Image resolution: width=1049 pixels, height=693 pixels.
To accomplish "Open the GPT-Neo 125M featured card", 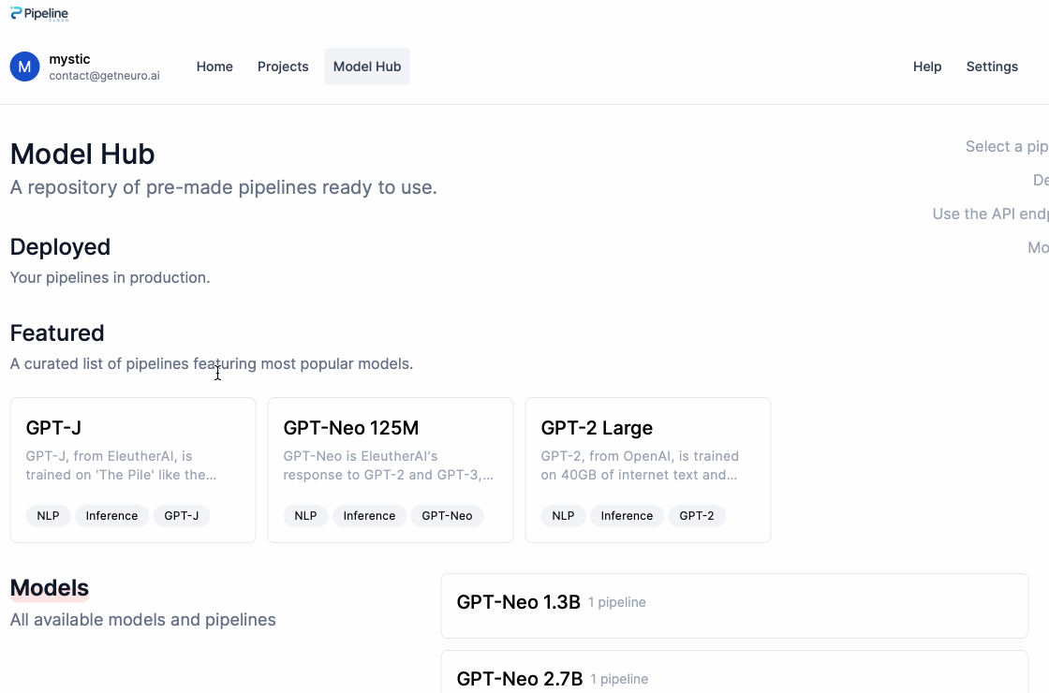I will point(391,470).
